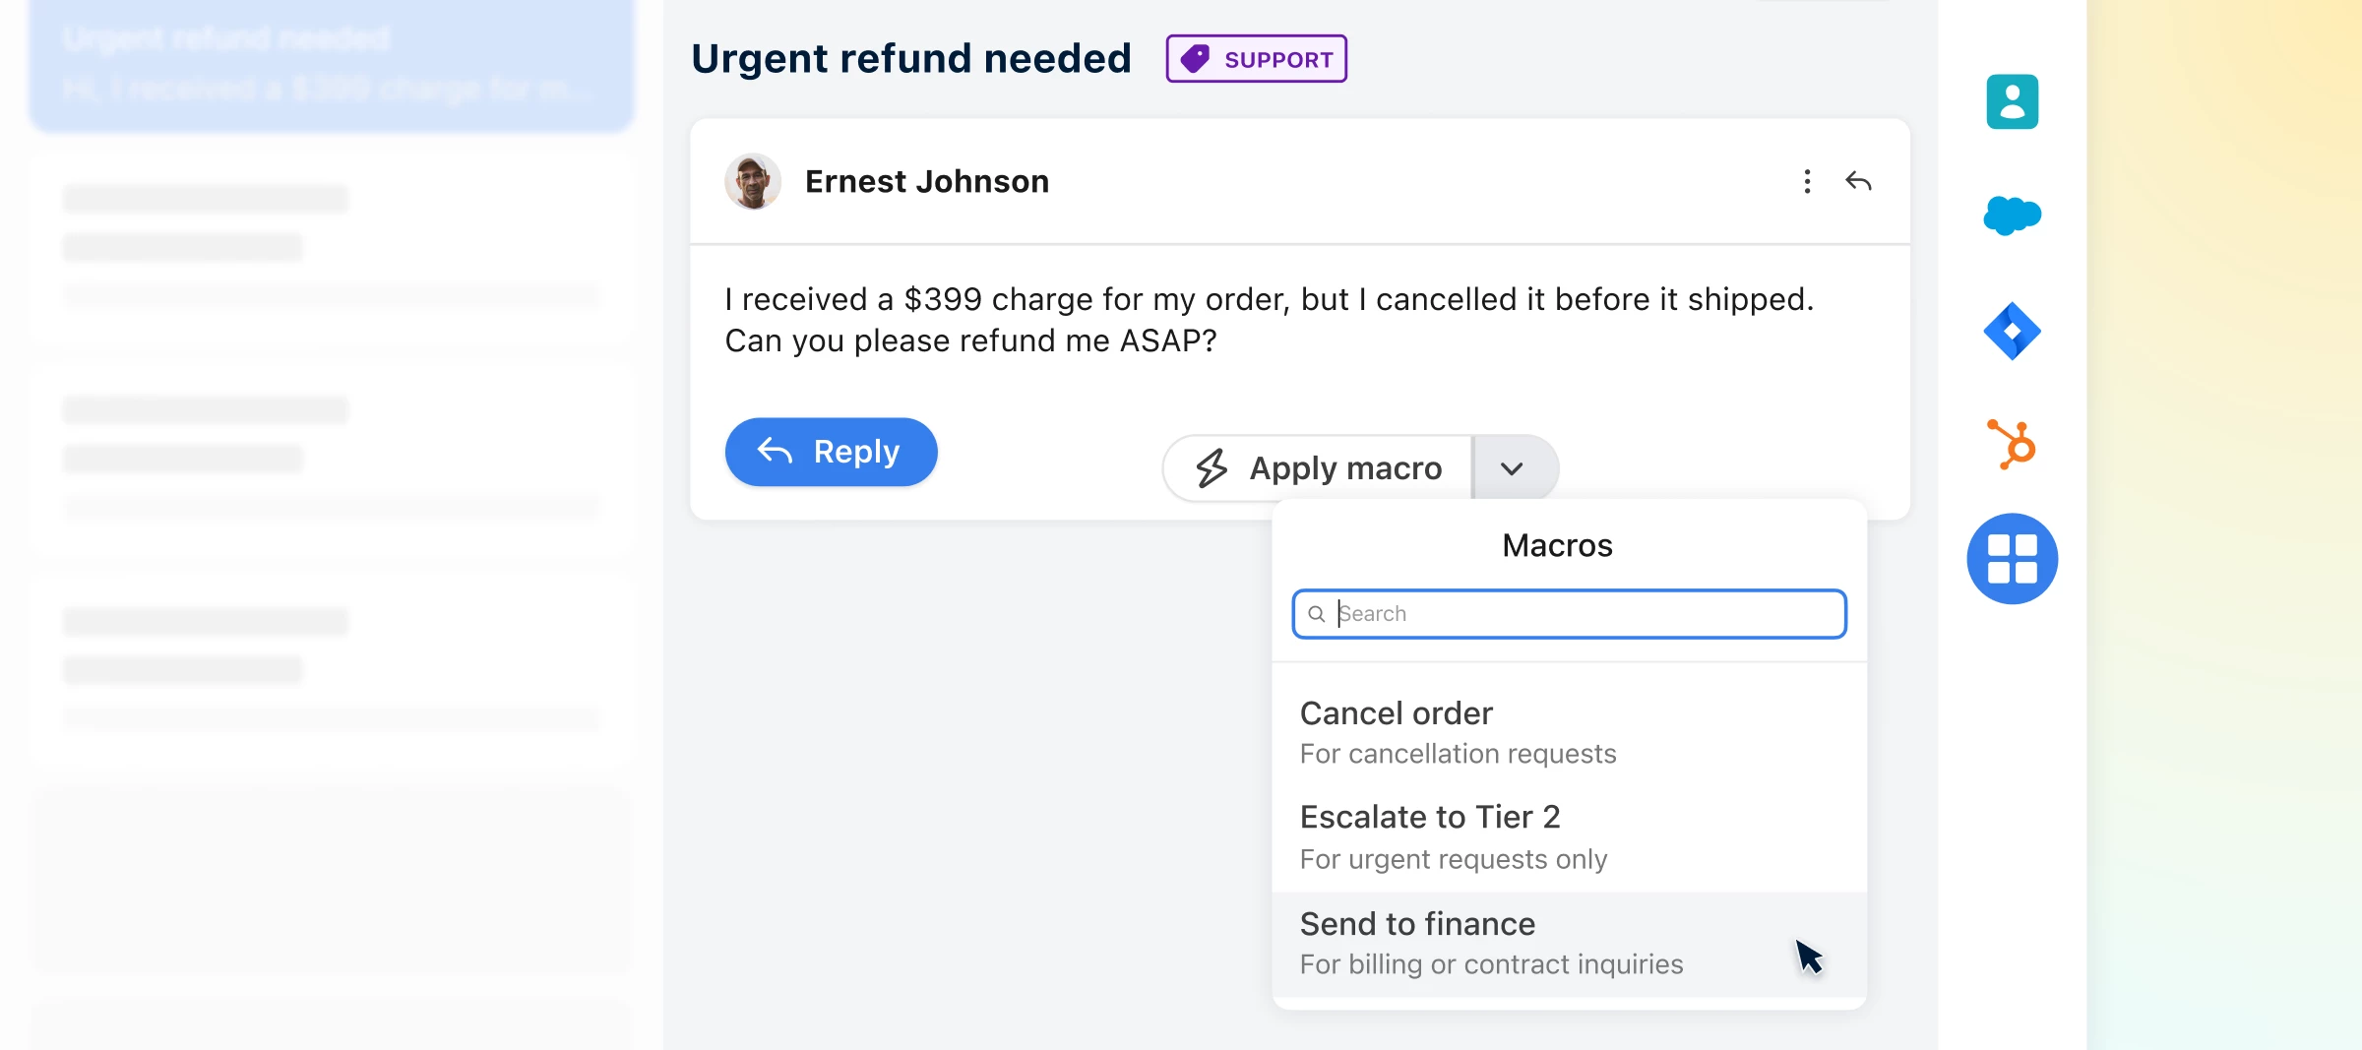Open the contact profile panel icon
This screenshot has width=2362, height=1050.
point(2013,101)
